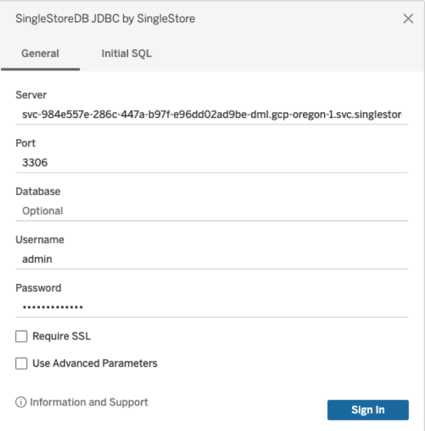
Task: Click the Use Advanced Parameters label text
Action: [x=95, y=363]
